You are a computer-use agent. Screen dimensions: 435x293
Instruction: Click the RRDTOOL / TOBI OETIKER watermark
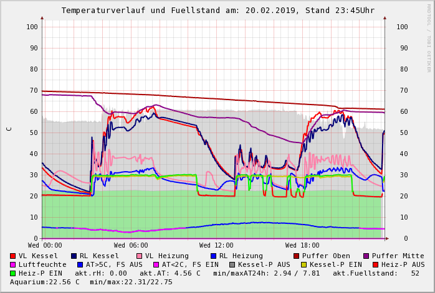click(x=429, y=37)
